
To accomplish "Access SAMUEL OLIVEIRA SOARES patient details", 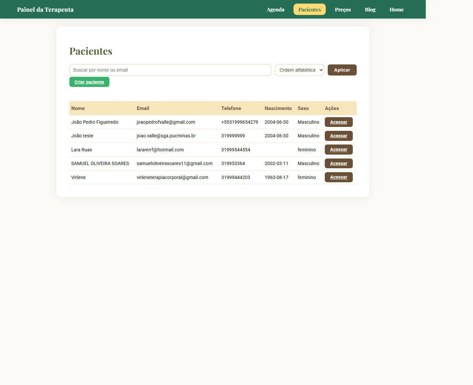I will [338, 163].
